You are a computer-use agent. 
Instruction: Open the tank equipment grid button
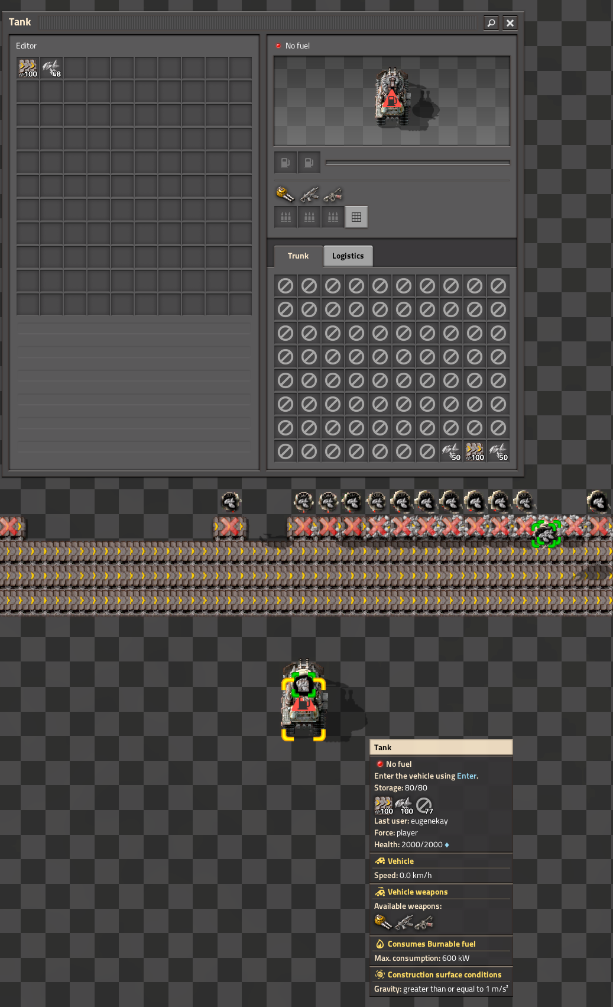(x=356, y=217)
